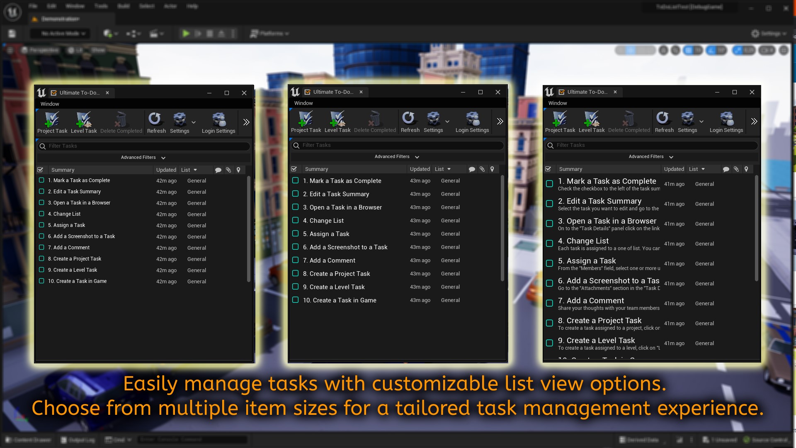Click comments column icon in middle window

[472, 169]
